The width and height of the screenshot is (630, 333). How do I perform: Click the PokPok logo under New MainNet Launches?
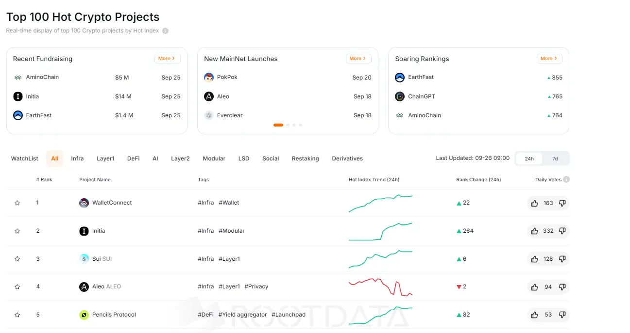pos(208,77)
